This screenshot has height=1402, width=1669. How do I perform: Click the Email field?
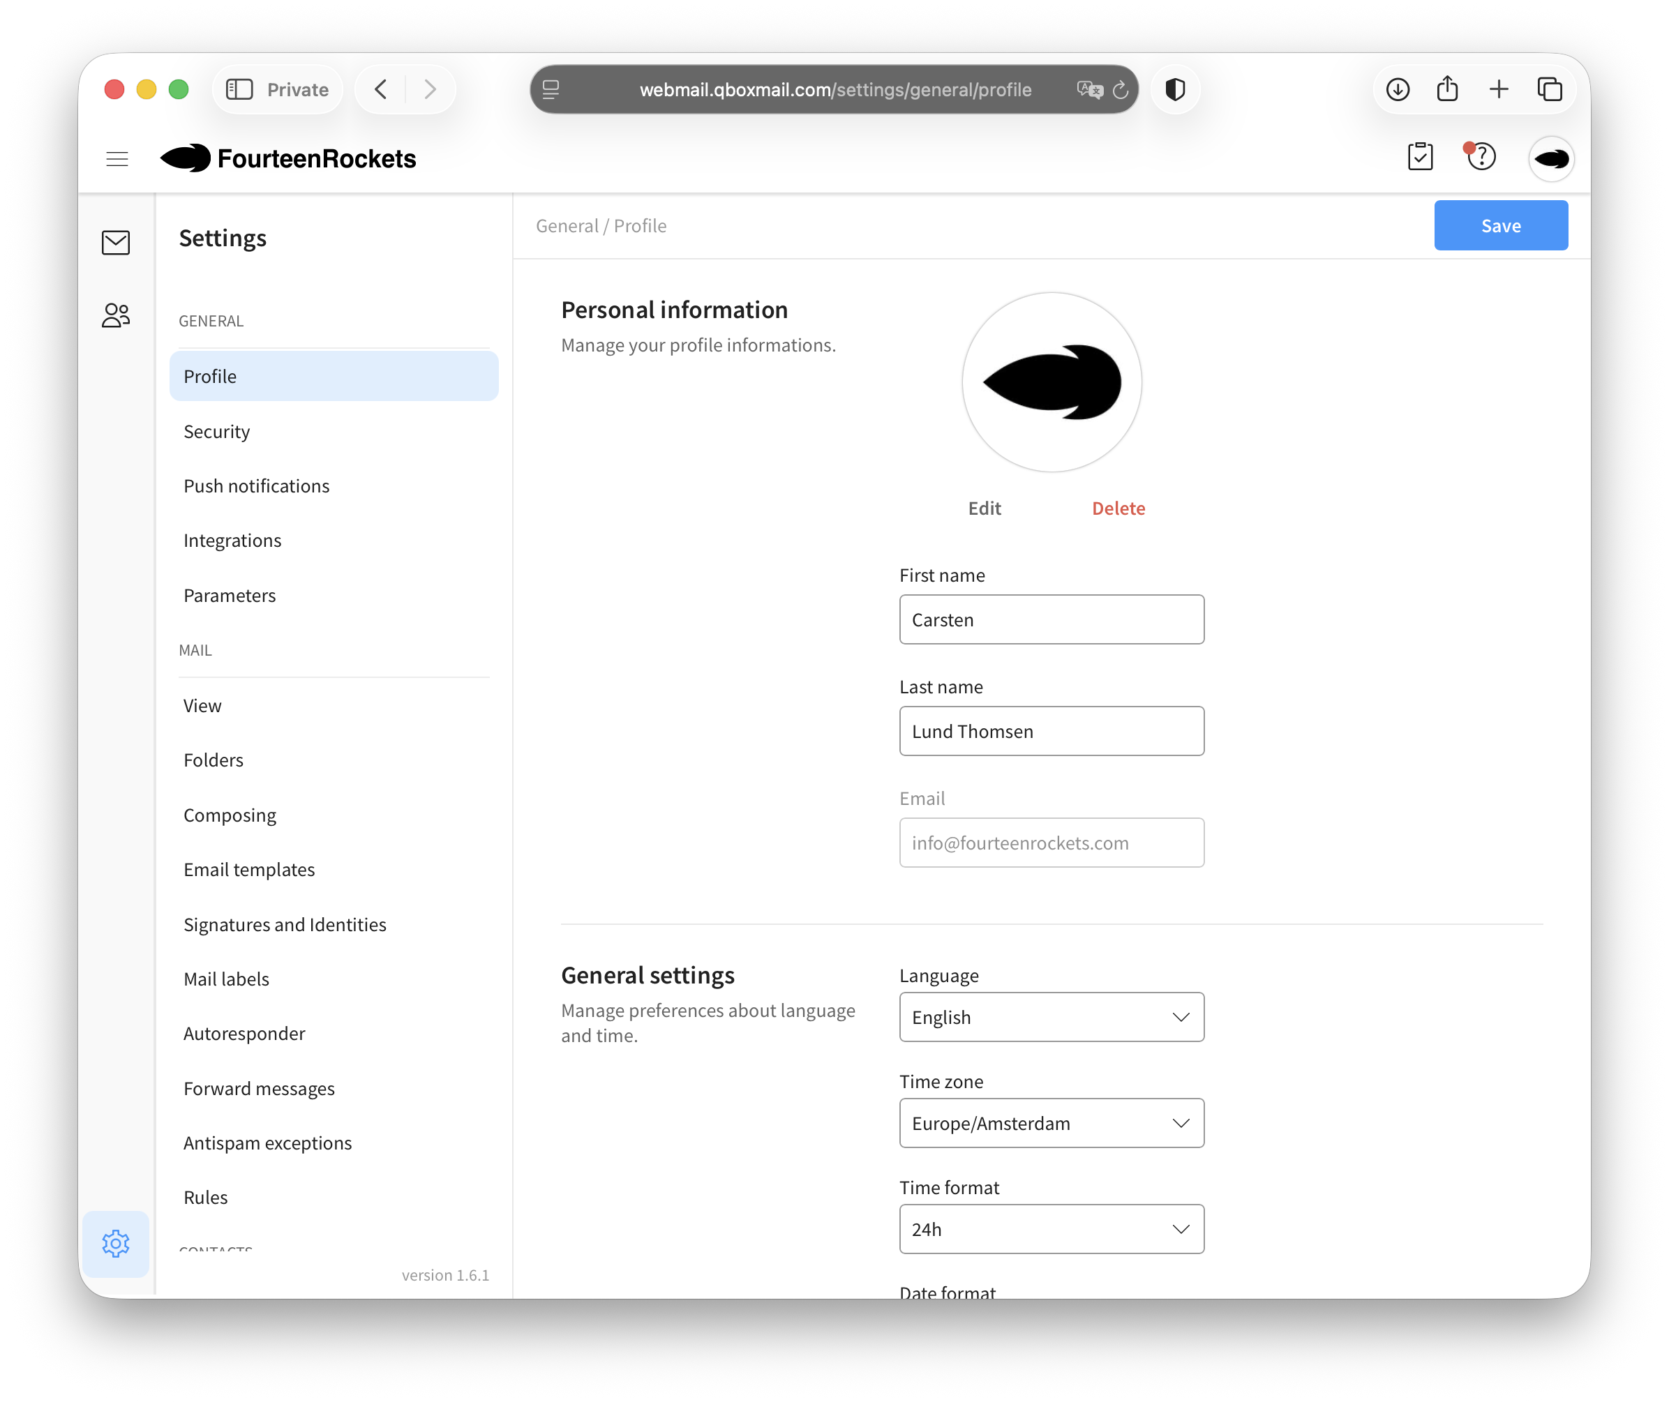1051,843
